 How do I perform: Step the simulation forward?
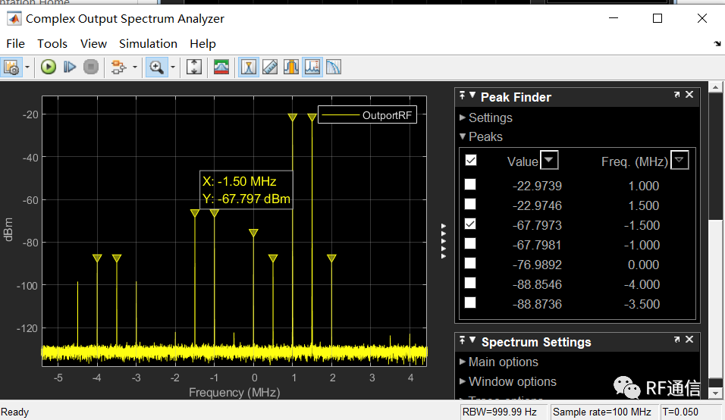coord(70,67)
